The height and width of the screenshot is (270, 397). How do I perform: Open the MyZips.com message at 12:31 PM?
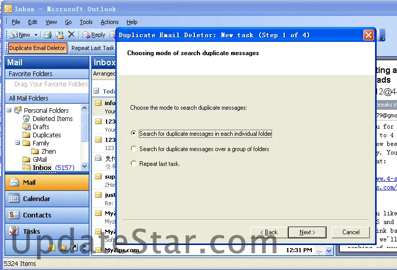coord(203,250)
